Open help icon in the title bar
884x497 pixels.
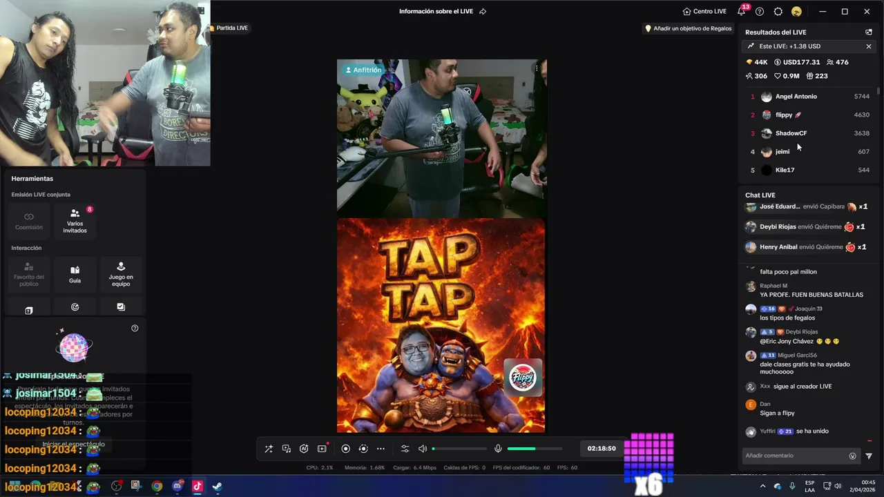tap(760, 12)
